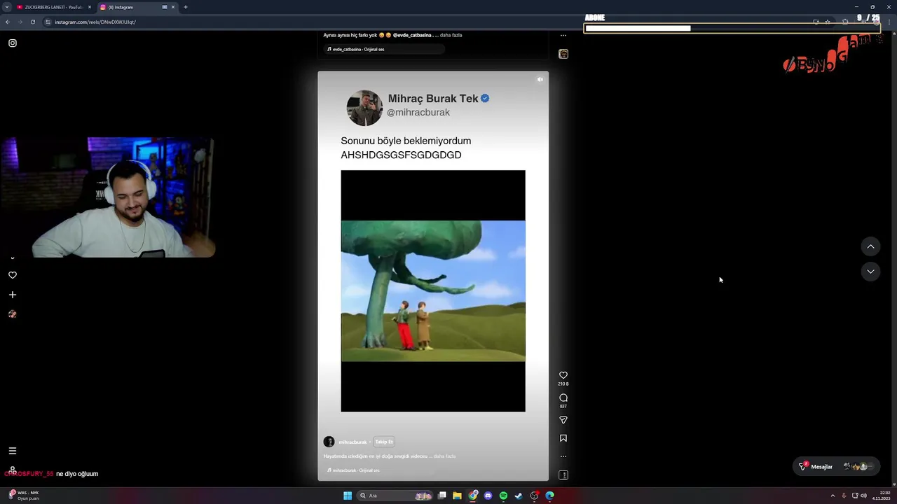Expand the caption with the lower daha fazla
The image size is (897, 504).
(x=444, y=456)
